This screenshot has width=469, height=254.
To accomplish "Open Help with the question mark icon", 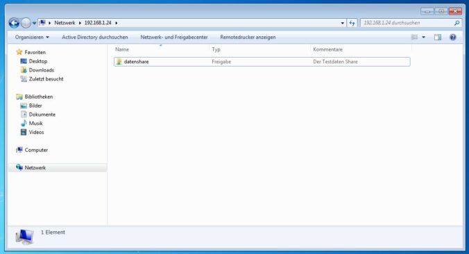I will click(x=453, y=37).
